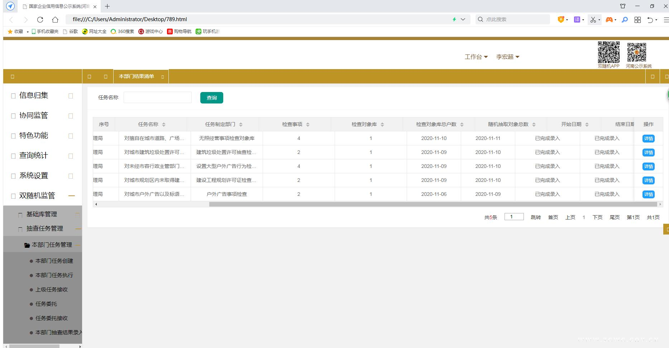Click the browser home icon
The height and width of the screenshot is (348, 669).
55,20
